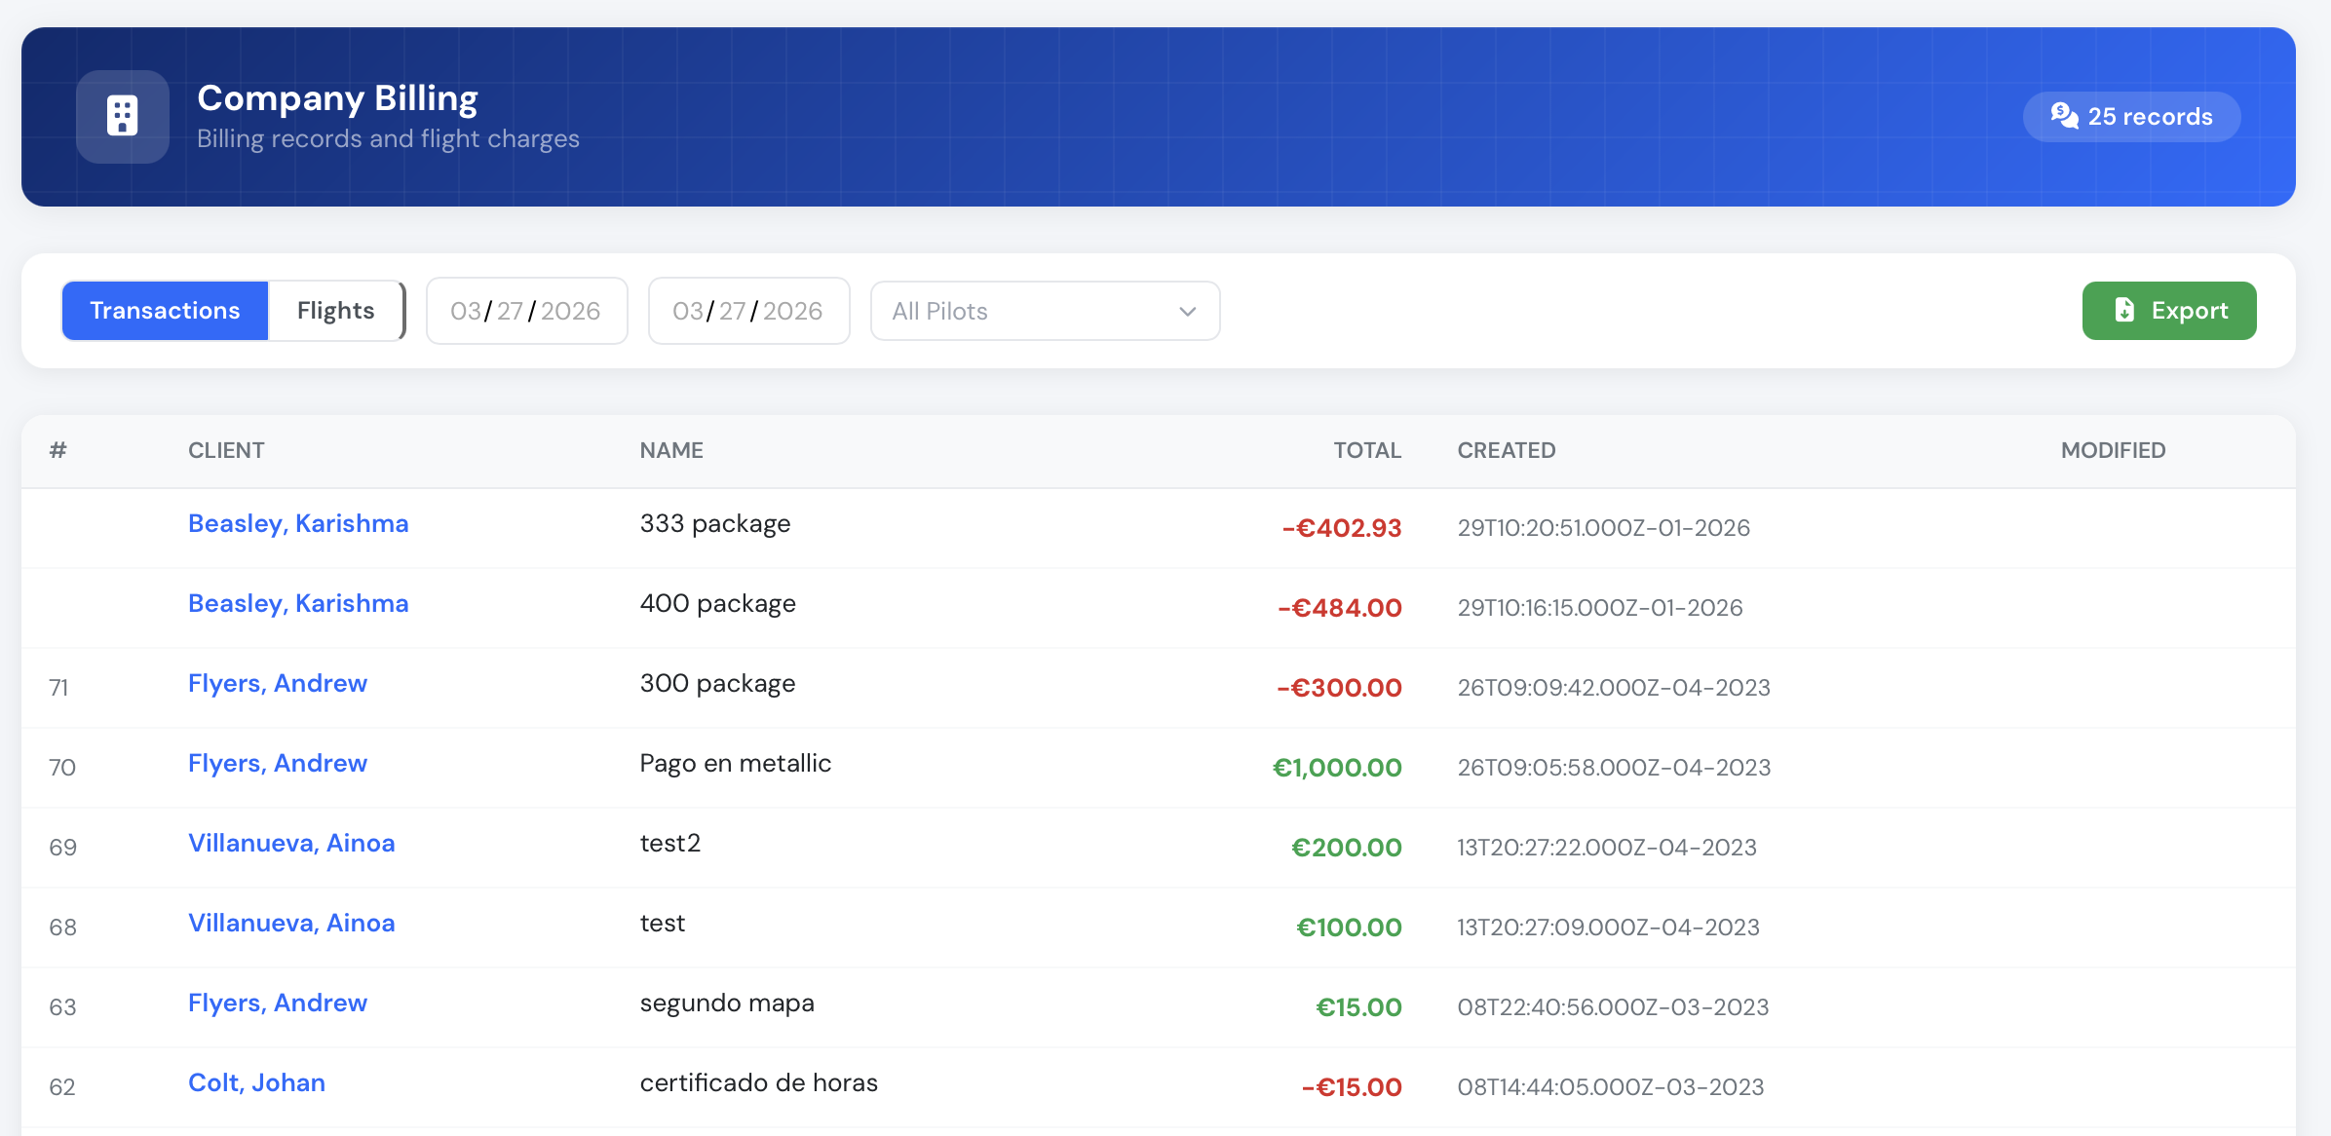Click row number 69
Viewport: 2331px width, 1136px height.
(62, 847)
